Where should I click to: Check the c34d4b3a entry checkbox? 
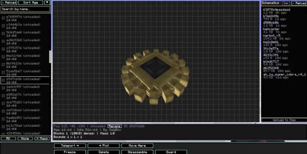tap(3, 26)
